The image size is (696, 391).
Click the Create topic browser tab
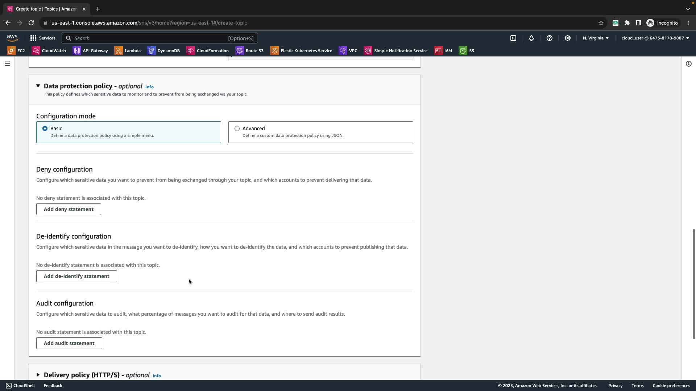[x=46, y=9]
